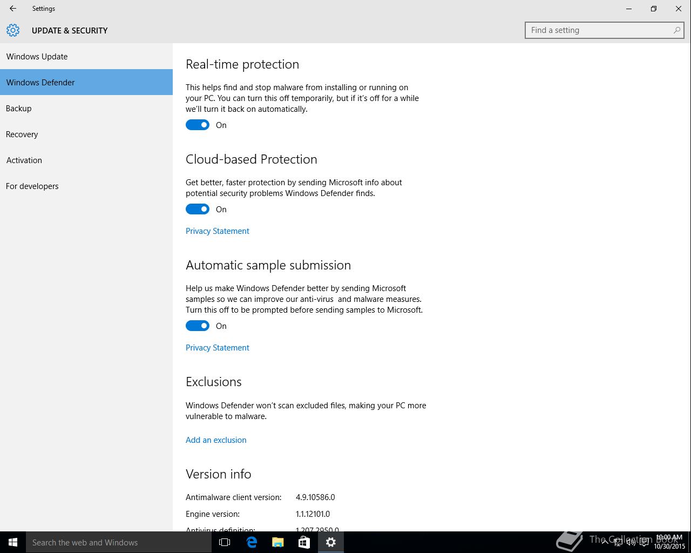Click the Exclusions heading

[x=214, y=381]
